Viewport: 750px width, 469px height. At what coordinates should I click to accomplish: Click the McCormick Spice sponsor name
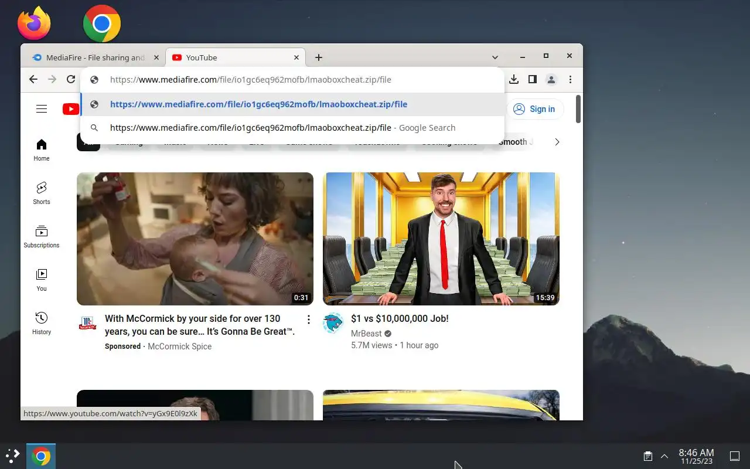(179, 346)
